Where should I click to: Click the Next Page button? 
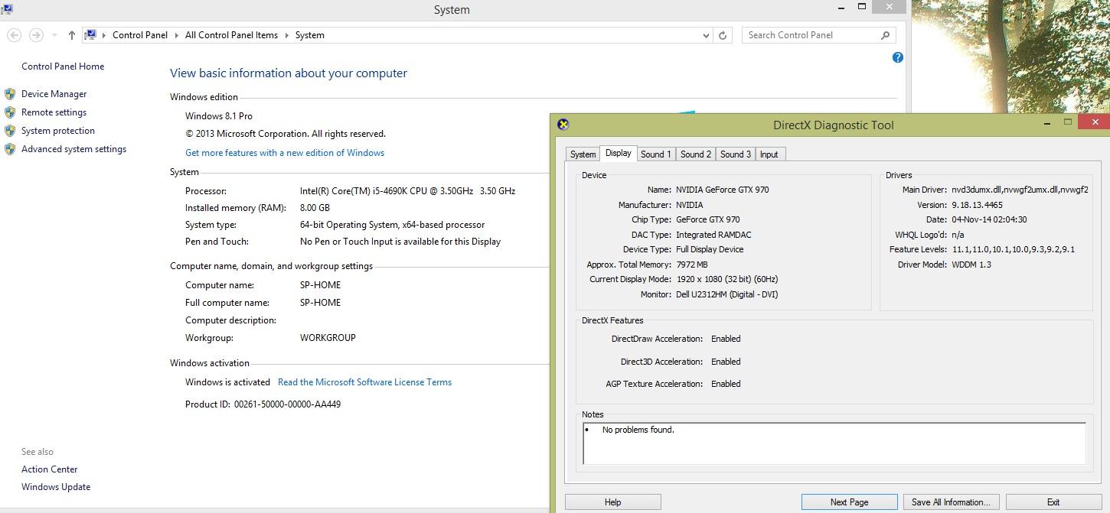(x=849, y=502)
